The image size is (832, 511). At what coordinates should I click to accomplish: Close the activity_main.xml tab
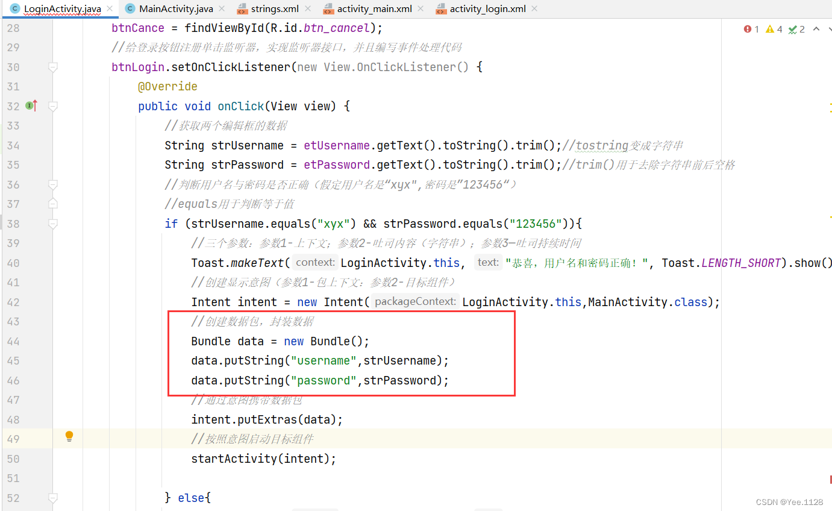pyautogui.click(x=420, y=9)
